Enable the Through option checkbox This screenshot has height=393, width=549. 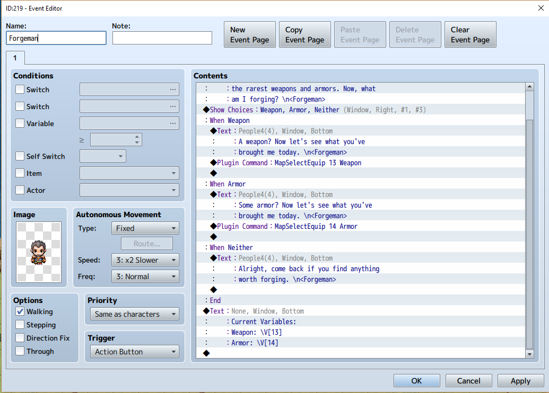(x=20, y=351)
